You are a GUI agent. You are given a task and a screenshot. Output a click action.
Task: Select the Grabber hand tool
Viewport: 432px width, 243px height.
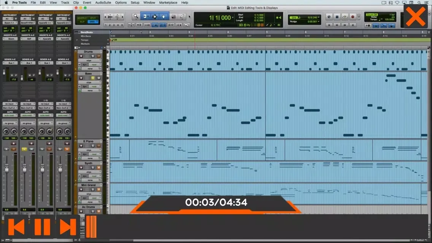click(x=164, y=17)
